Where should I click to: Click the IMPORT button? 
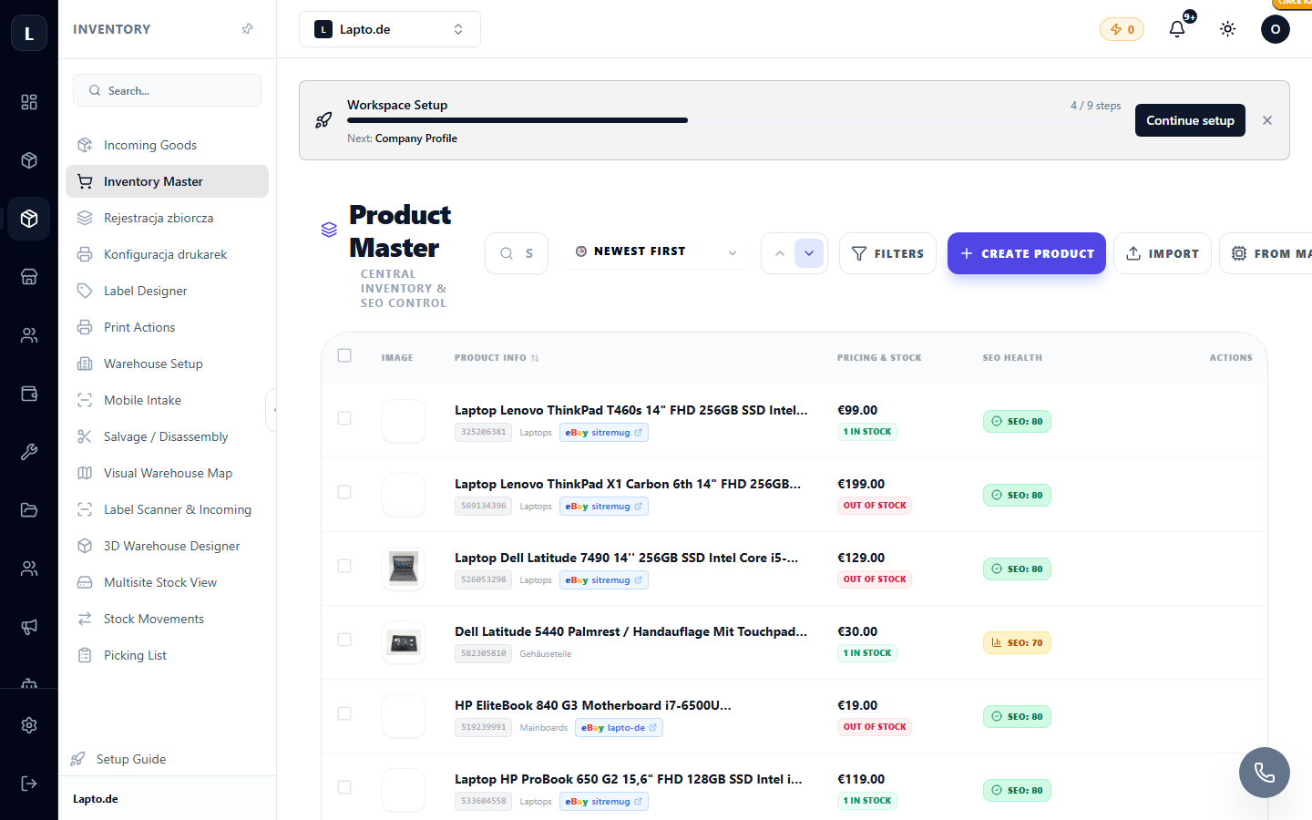(1163, 253)
